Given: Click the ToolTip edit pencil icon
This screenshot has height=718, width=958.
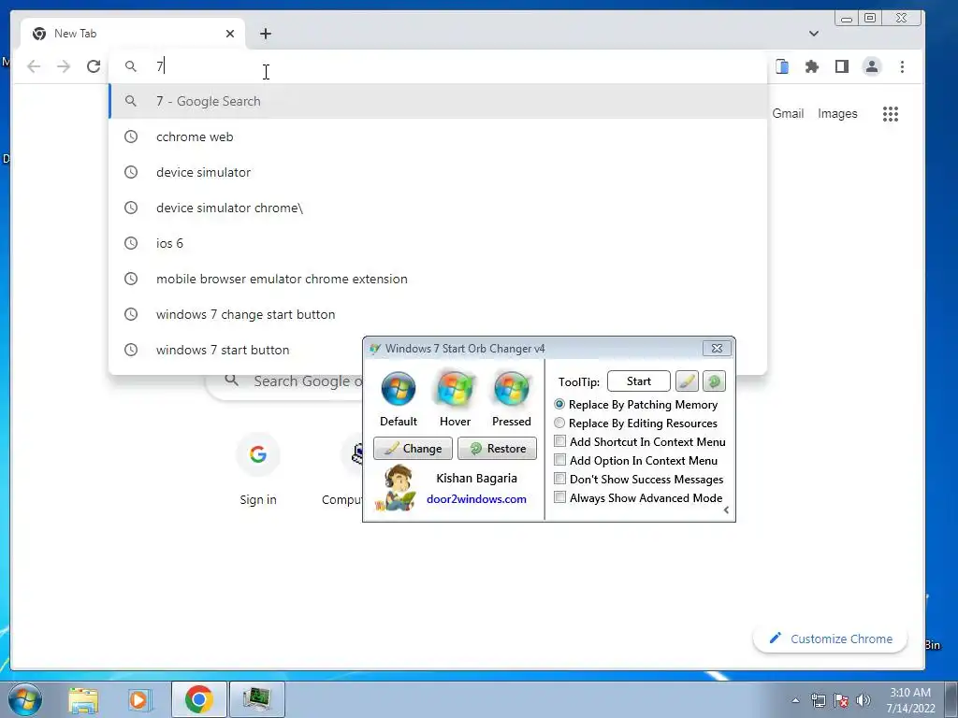Looking at the screenshot, I should 687,381.
